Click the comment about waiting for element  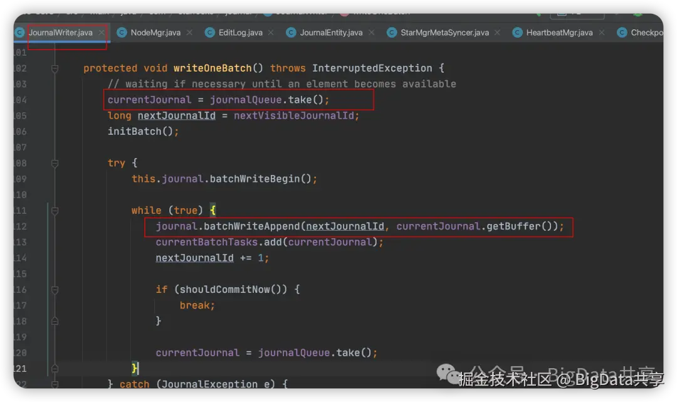(x=281, y=84)
